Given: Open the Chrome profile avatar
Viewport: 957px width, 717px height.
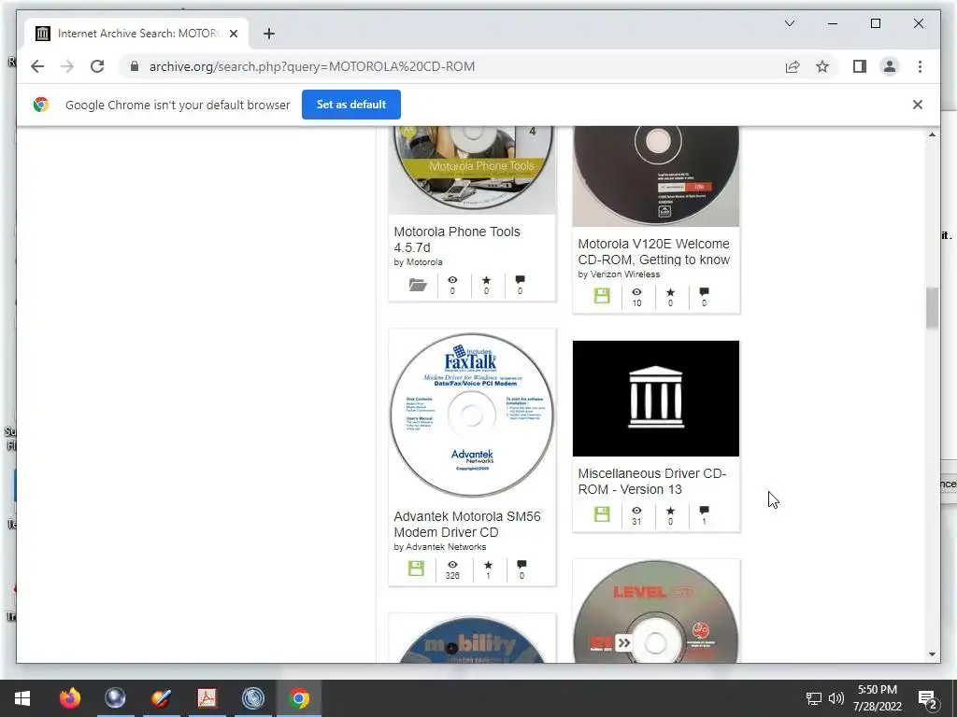Looking at the screenshot, I should [890, 66].
